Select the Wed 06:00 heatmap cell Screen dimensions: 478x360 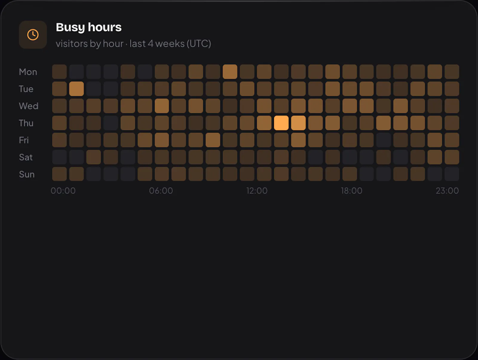coord(162,106)
